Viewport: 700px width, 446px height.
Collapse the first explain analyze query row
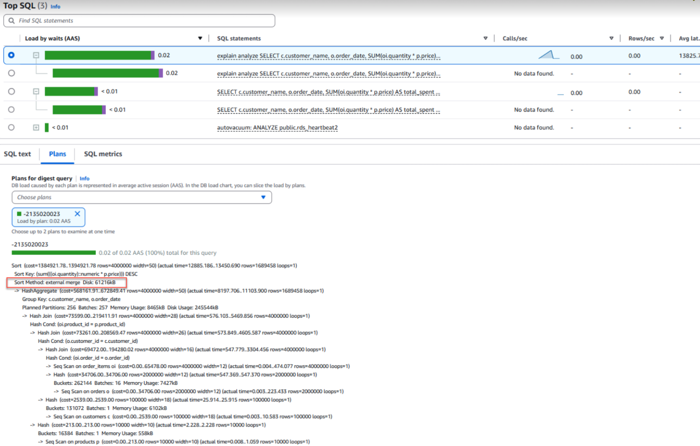tap(36, 55)
